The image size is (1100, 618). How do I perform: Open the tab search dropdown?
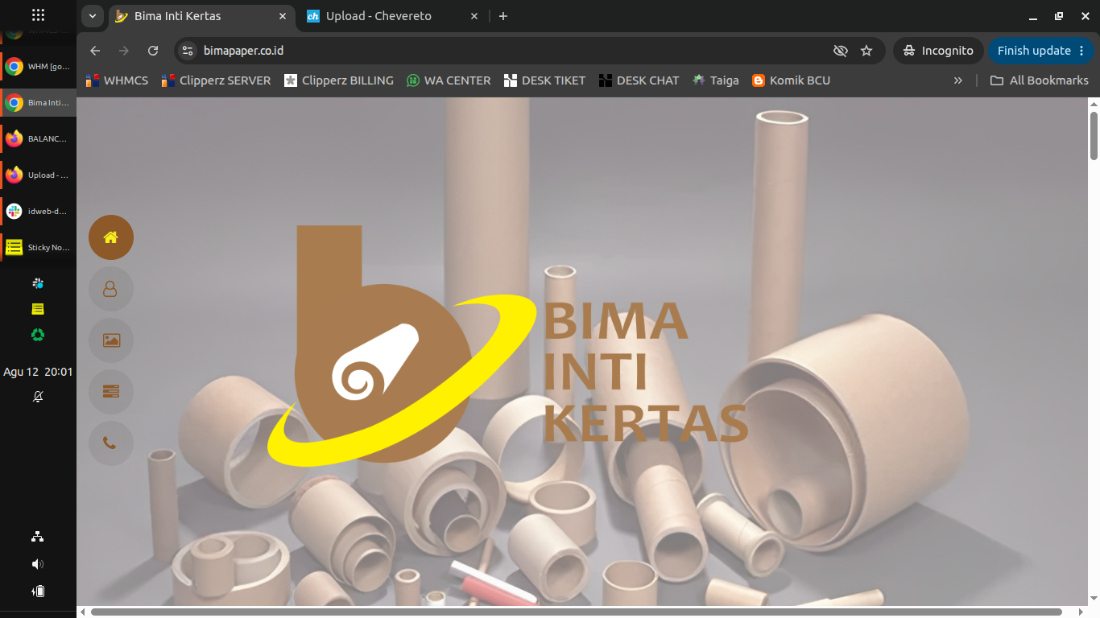coord(93,16)
